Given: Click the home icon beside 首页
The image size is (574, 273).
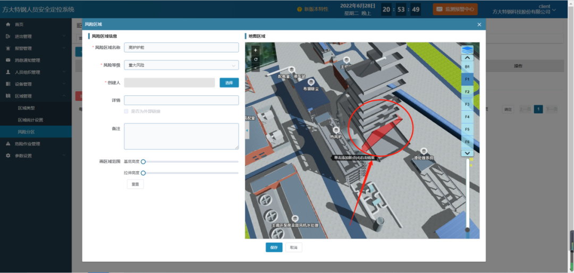Looking at the screenshot, I should coord(8,24).
